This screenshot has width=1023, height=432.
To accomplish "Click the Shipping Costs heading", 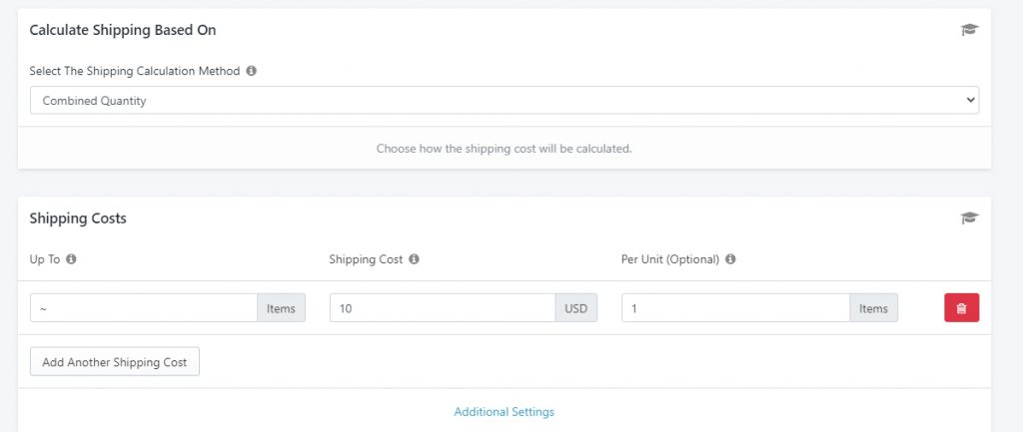I will pos(78,218).
